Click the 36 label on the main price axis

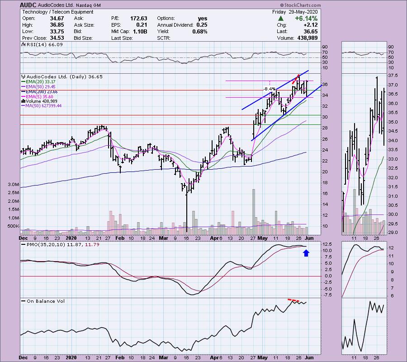pos(325,85)
